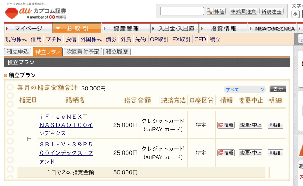The image size is (303, 186).
Task: Go to 外国株式 submenu link
Action: click(x=91, y=40)
